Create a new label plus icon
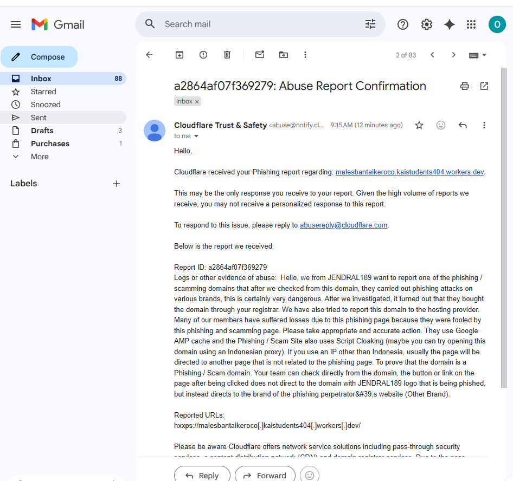 pos(117,184)
